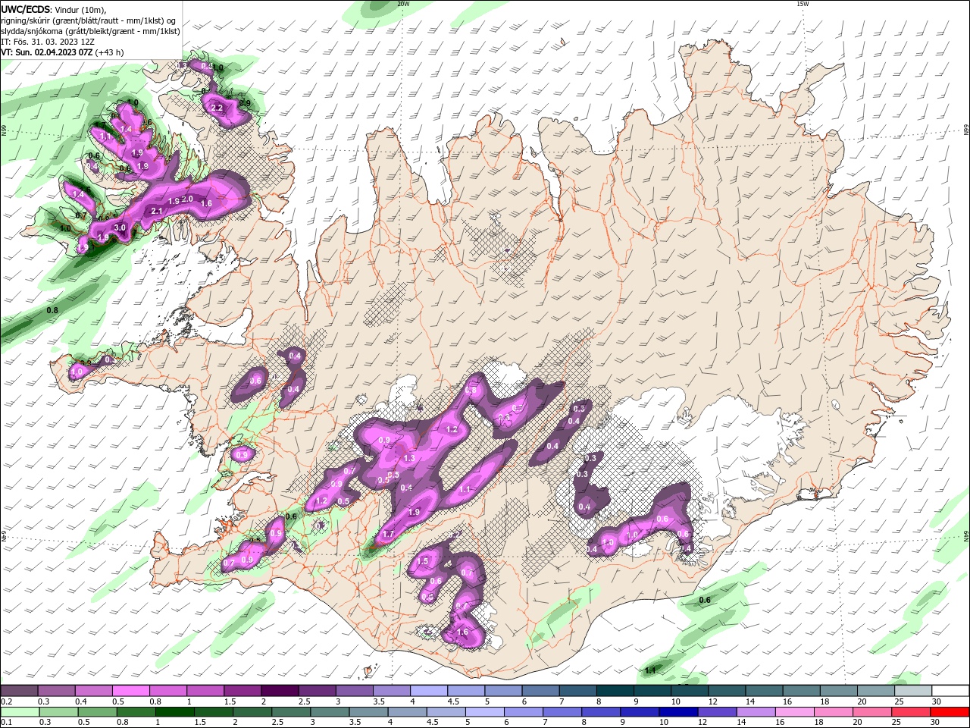Click snow legend swatch between 8 and 9
Viewport: 970px width, 728px height.
pos(615,691)
